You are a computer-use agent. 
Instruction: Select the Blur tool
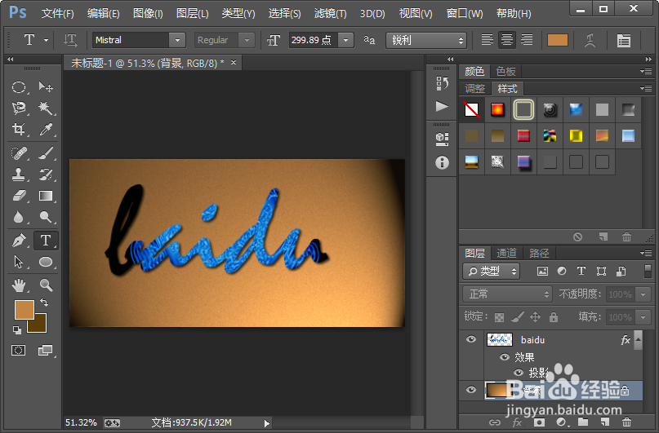[x=18, y=217]
